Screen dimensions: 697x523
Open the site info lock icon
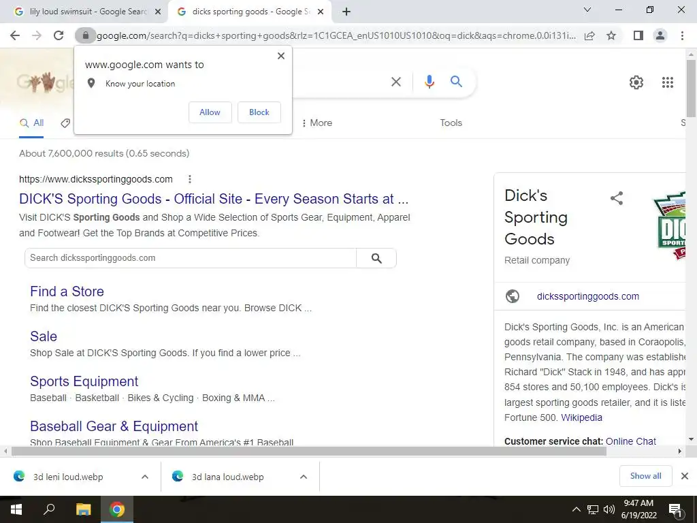[x=85, y=35]
